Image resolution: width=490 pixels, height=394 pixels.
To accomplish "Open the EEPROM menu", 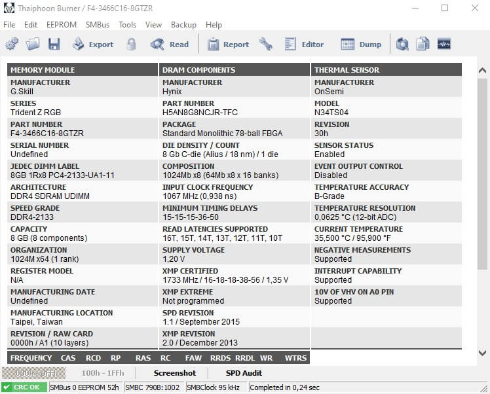I will [x=61, y=25].
